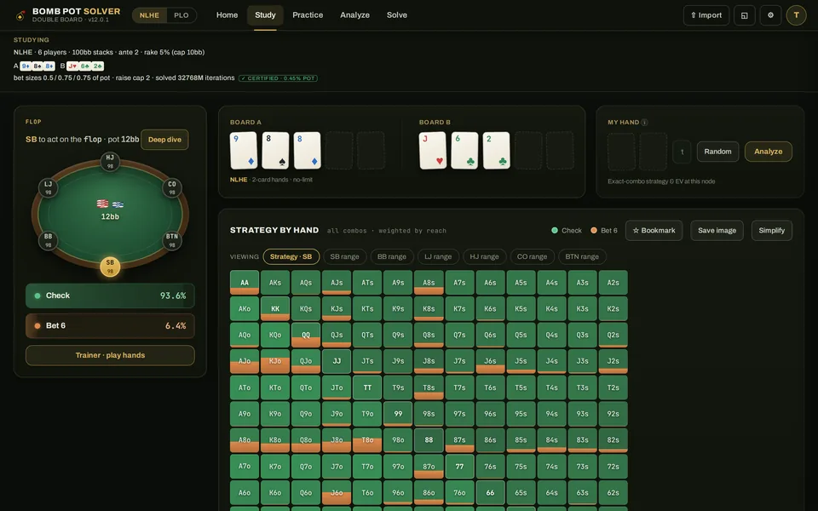Click the orange Bet 6 legend dot
This screenshot has width=818, height=511.
click(x=594, y=231)
